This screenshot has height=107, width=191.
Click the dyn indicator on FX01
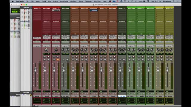click(x=74, y=94)
